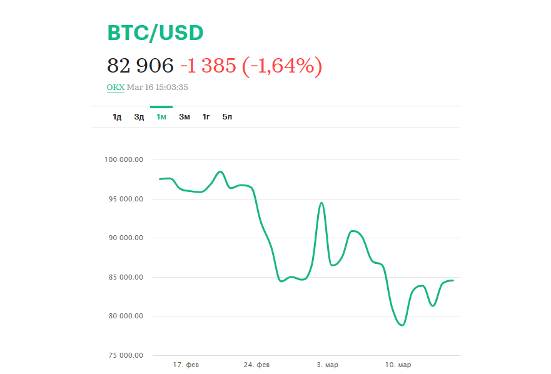The width and height of the screenshot is (551, 374).
Task: Open the OKX source link
Action: click(116, 88)
